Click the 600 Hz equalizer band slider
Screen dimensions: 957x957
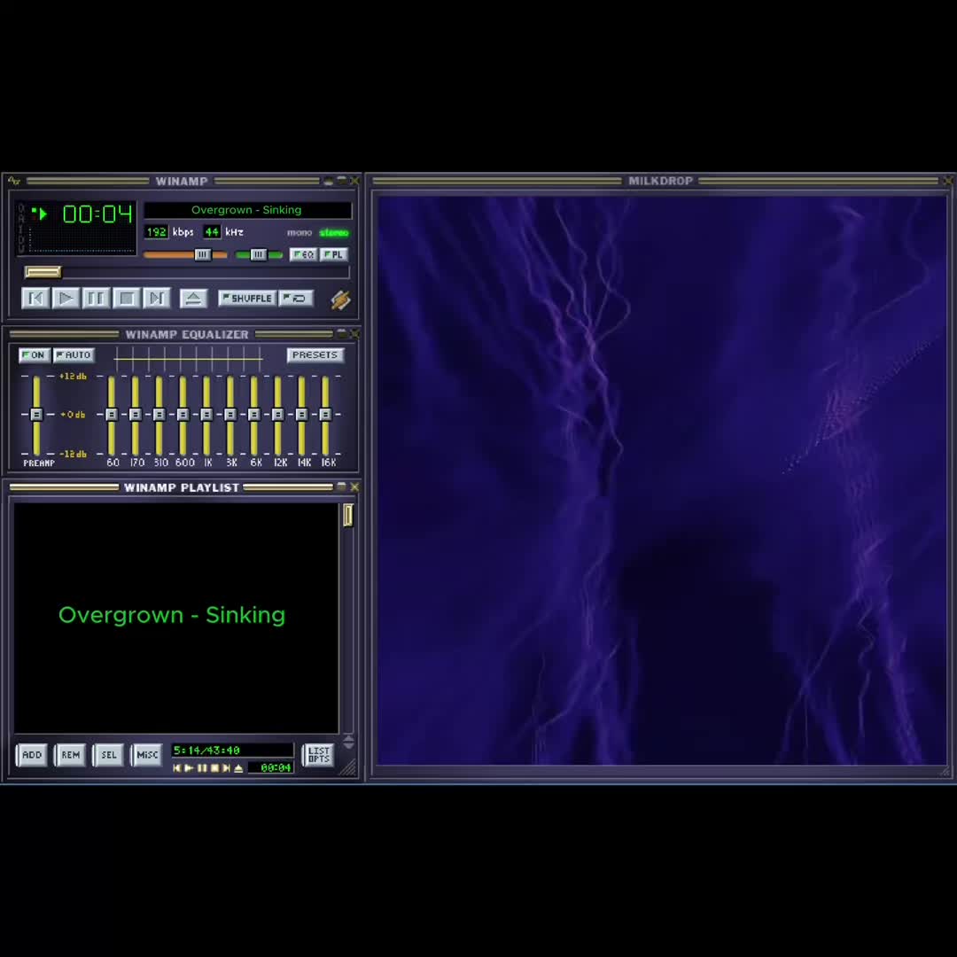click(x=183, y=415)
